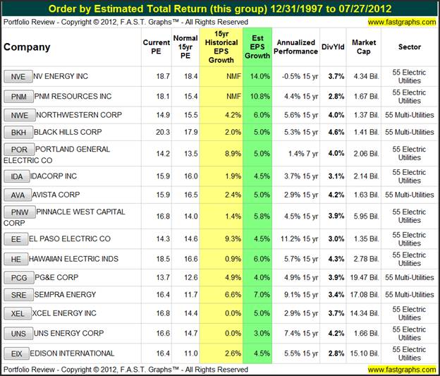Screen dimensions: 440x376
Task: Click the HE ticker button
Action: click(x=16, y=259)
